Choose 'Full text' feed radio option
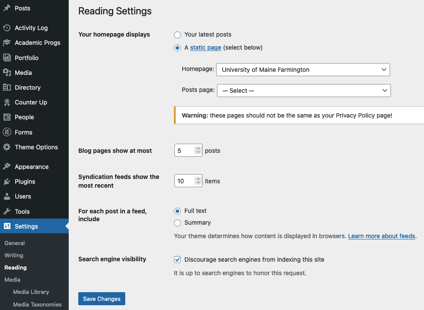Screen dimensions: 424x310 177,211
